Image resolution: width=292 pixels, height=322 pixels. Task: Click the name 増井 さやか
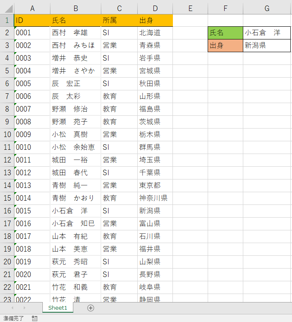[73, 71]
